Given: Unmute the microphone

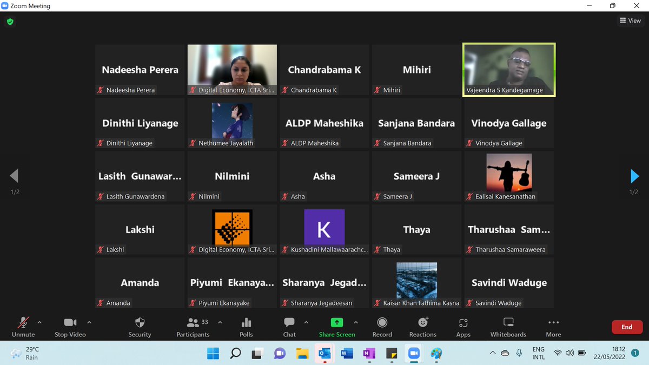Looking at the screenshot, I should pyautogui.click(x=23, y=327).
